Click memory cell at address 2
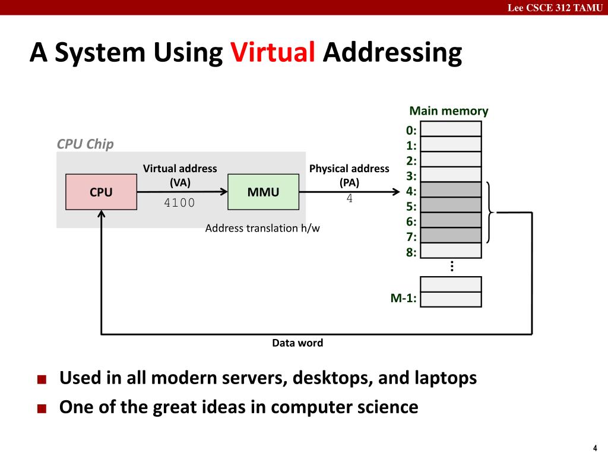This screenshot has height=456, width=608. pos(451,159)
